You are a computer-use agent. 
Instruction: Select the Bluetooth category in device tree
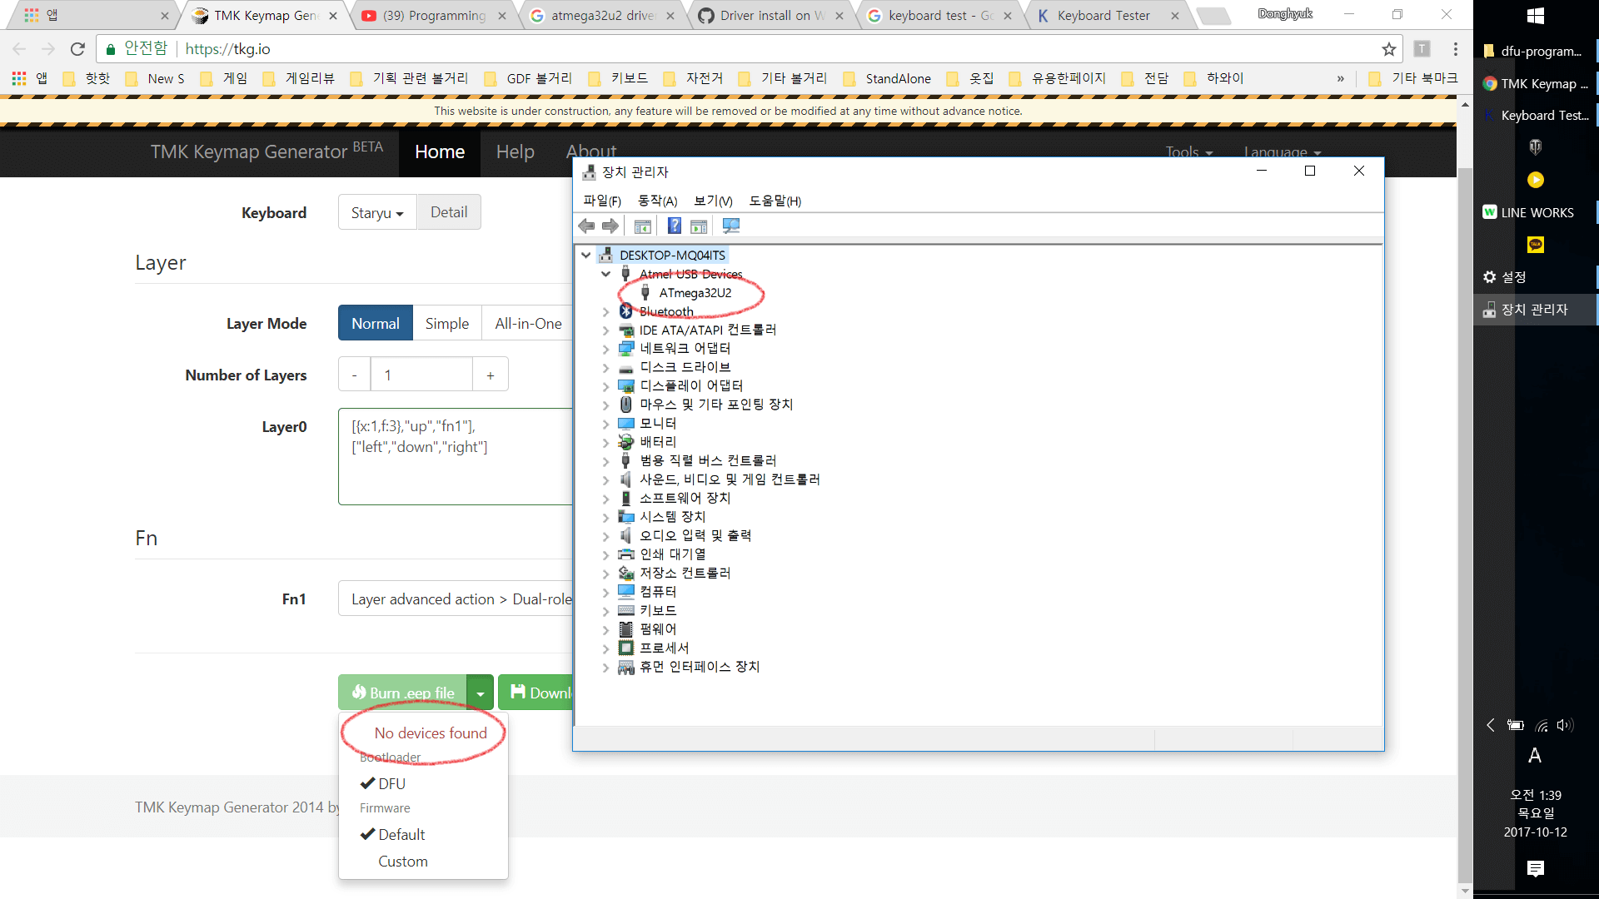(x=666, y=311)
